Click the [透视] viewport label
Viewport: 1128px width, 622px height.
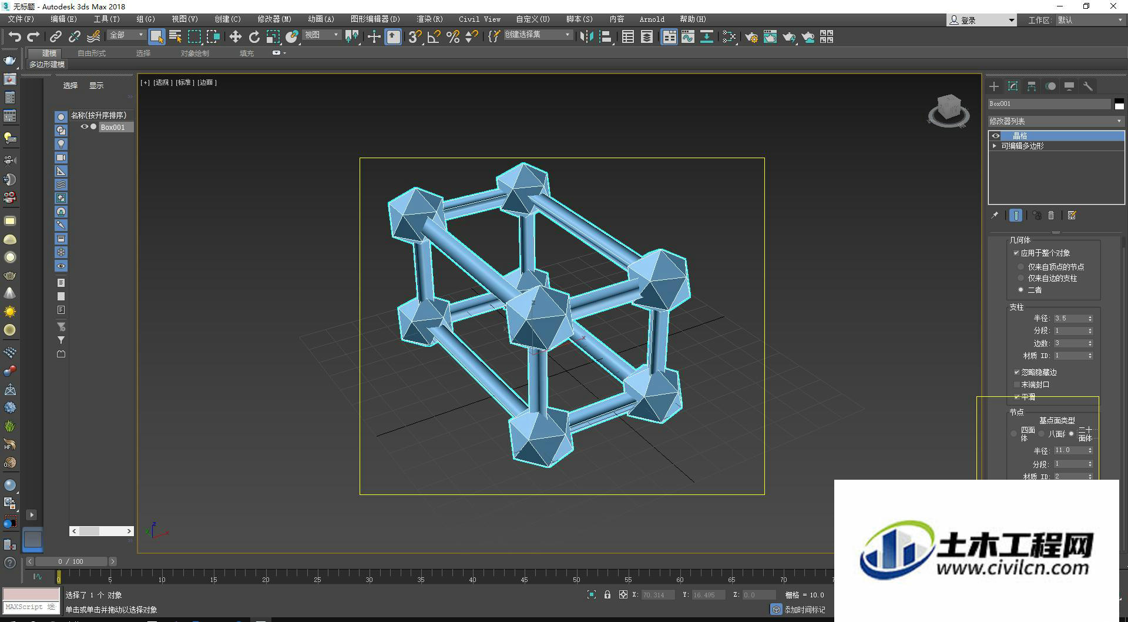pyautogui.click(x=163, y=83)
